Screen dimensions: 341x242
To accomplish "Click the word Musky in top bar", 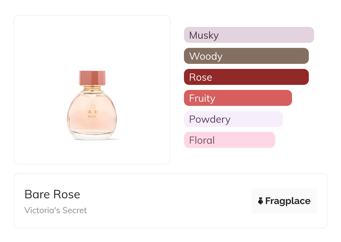I will [x=204, y=35].
